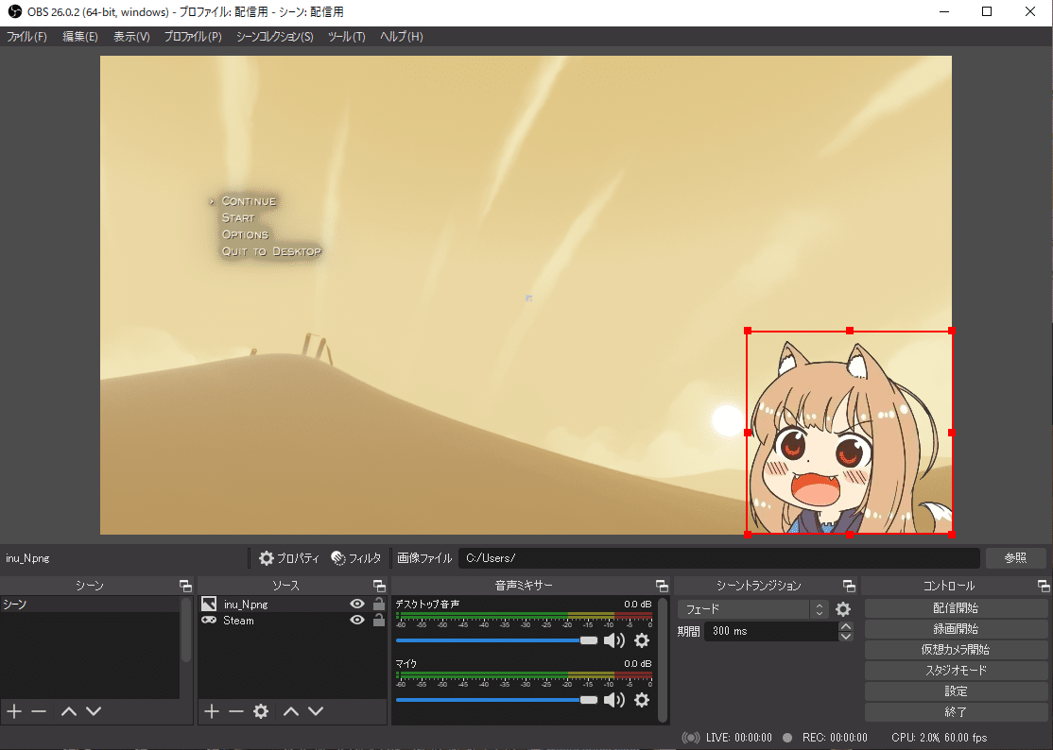The height and width of the screenshot is (750, 1053).
Task: Toggle the lock on the inu_N.png source
Action: click(379, 605)
